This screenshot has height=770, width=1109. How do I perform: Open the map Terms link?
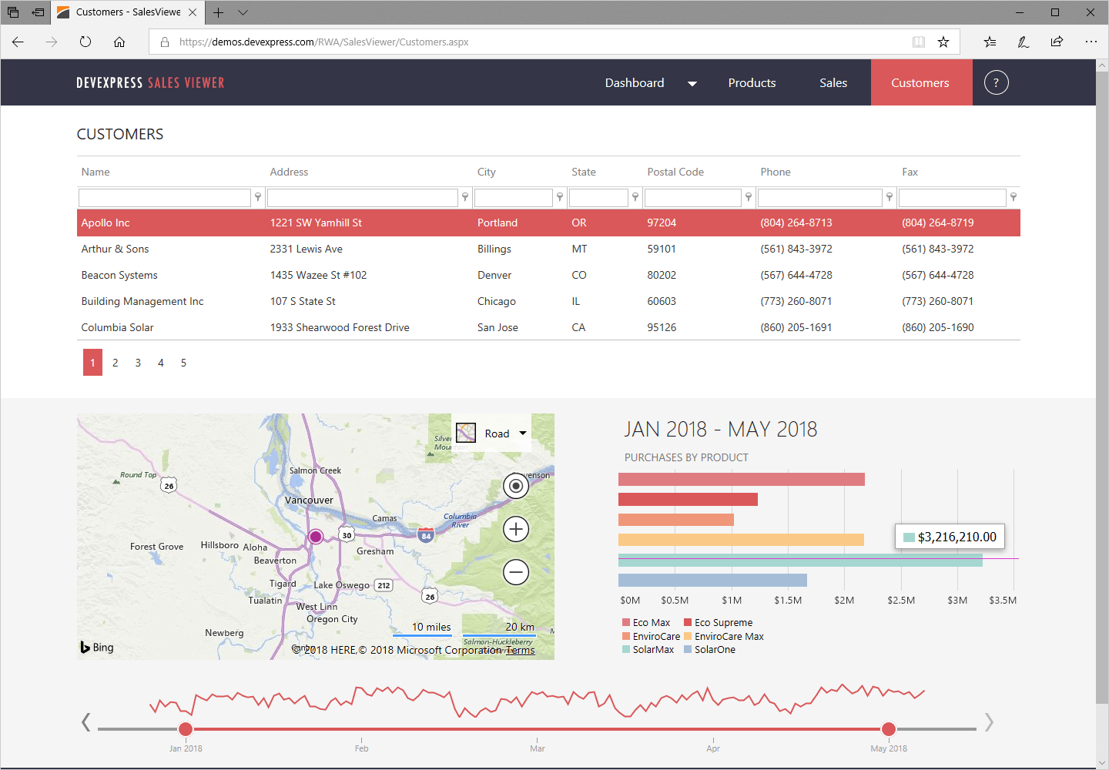coord(520,650)
